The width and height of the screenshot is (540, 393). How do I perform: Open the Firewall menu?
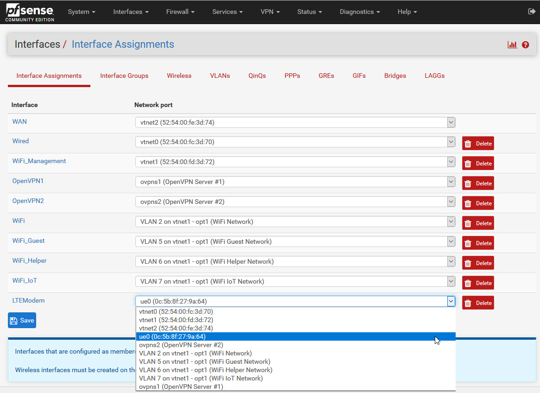point(180,12)
